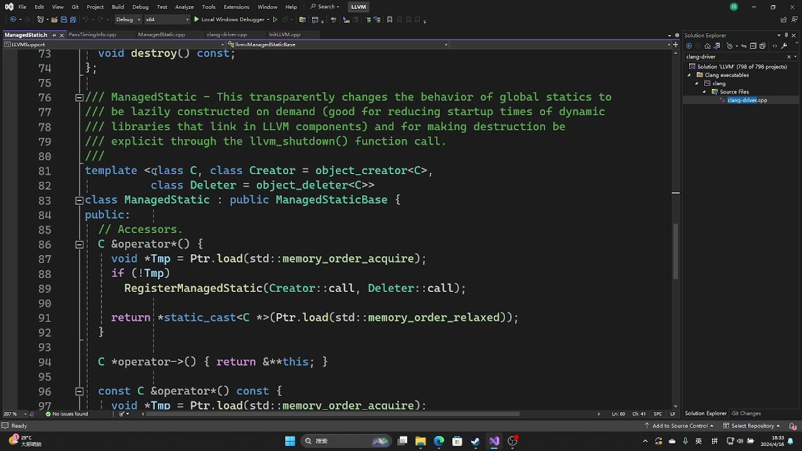
Task: Toggle the bookmark icon in the toolbar
Action: [389, 19]
